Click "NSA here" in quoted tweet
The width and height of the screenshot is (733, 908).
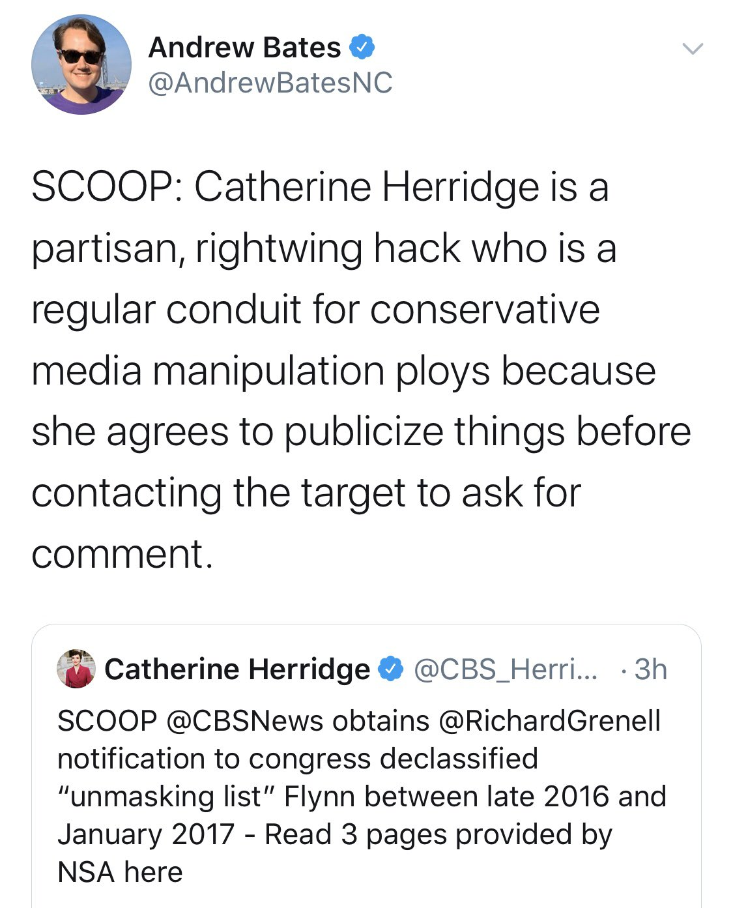120,872
